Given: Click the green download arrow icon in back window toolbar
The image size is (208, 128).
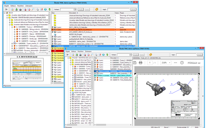Looking at the screenshot, I should [16, 9].
